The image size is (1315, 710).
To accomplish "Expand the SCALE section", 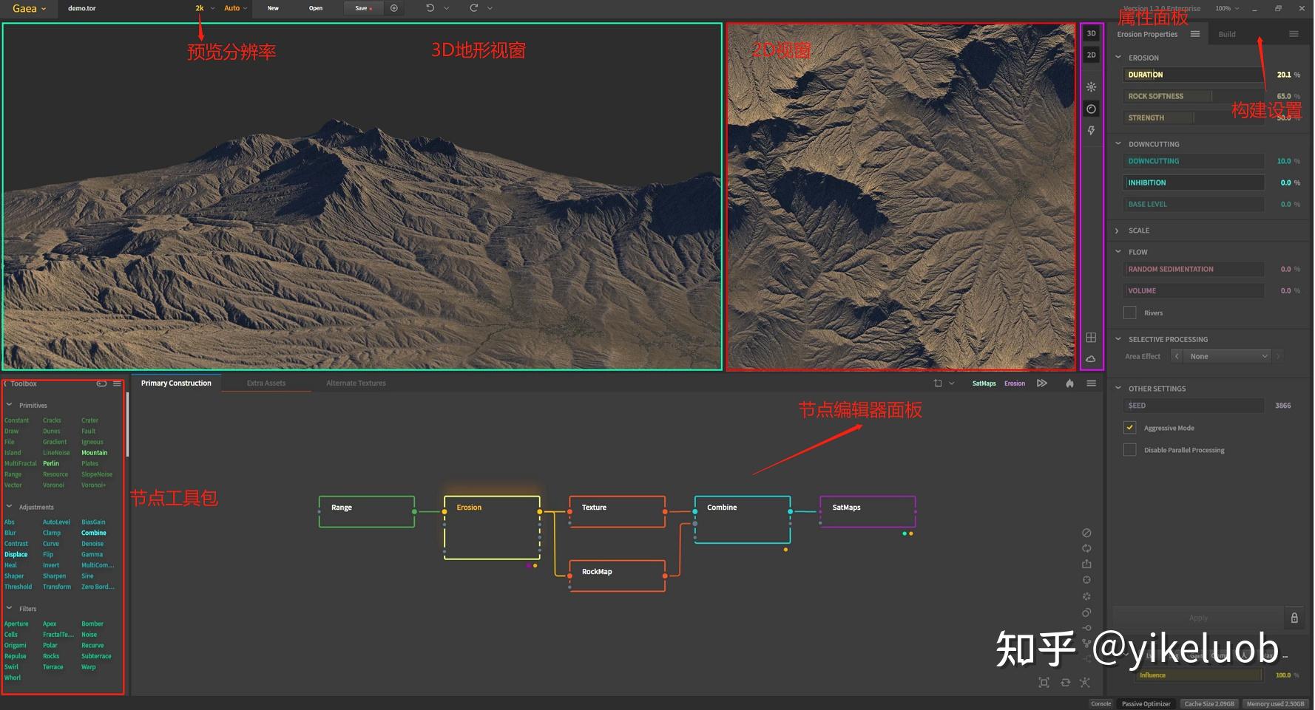I will (1117, 231).
